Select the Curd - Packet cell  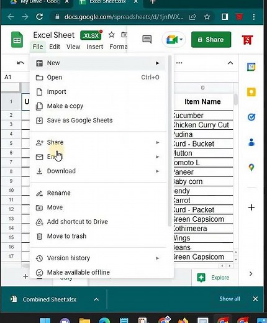coord(203,210)
